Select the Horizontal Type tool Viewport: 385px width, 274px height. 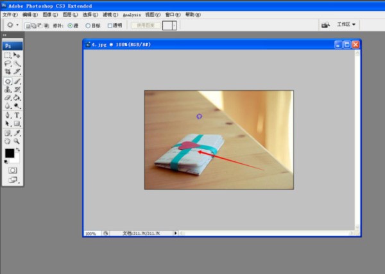[17, 115]
